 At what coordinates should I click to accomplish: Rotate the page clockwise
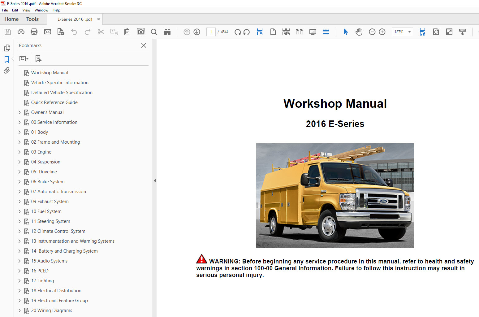click(x=238, y=32)
